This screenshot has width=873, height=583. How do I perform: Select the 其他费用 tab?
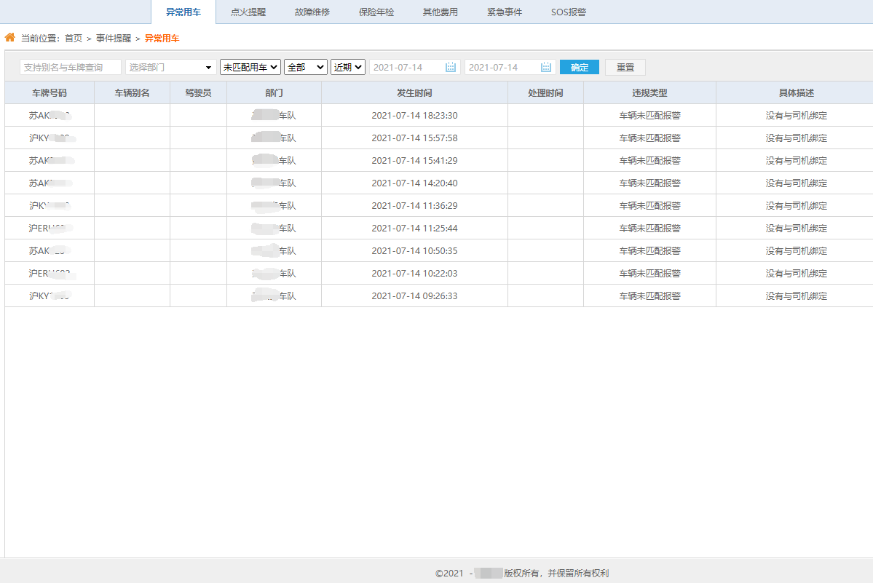[440, 12]
